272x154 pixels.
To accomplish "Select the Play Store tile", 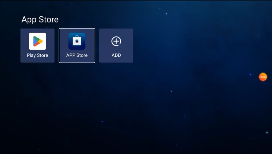I will click(x=37, y=46).
